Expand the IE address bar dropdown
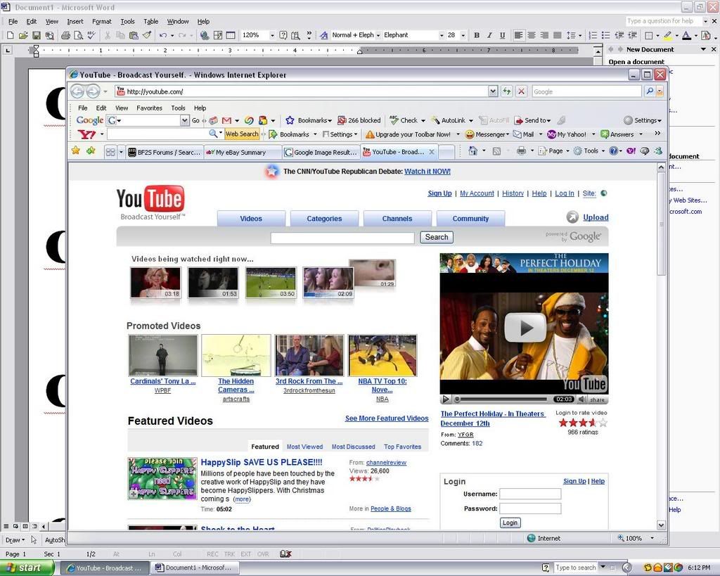Screen dimensions: 720x576 [x=493, y=91]
